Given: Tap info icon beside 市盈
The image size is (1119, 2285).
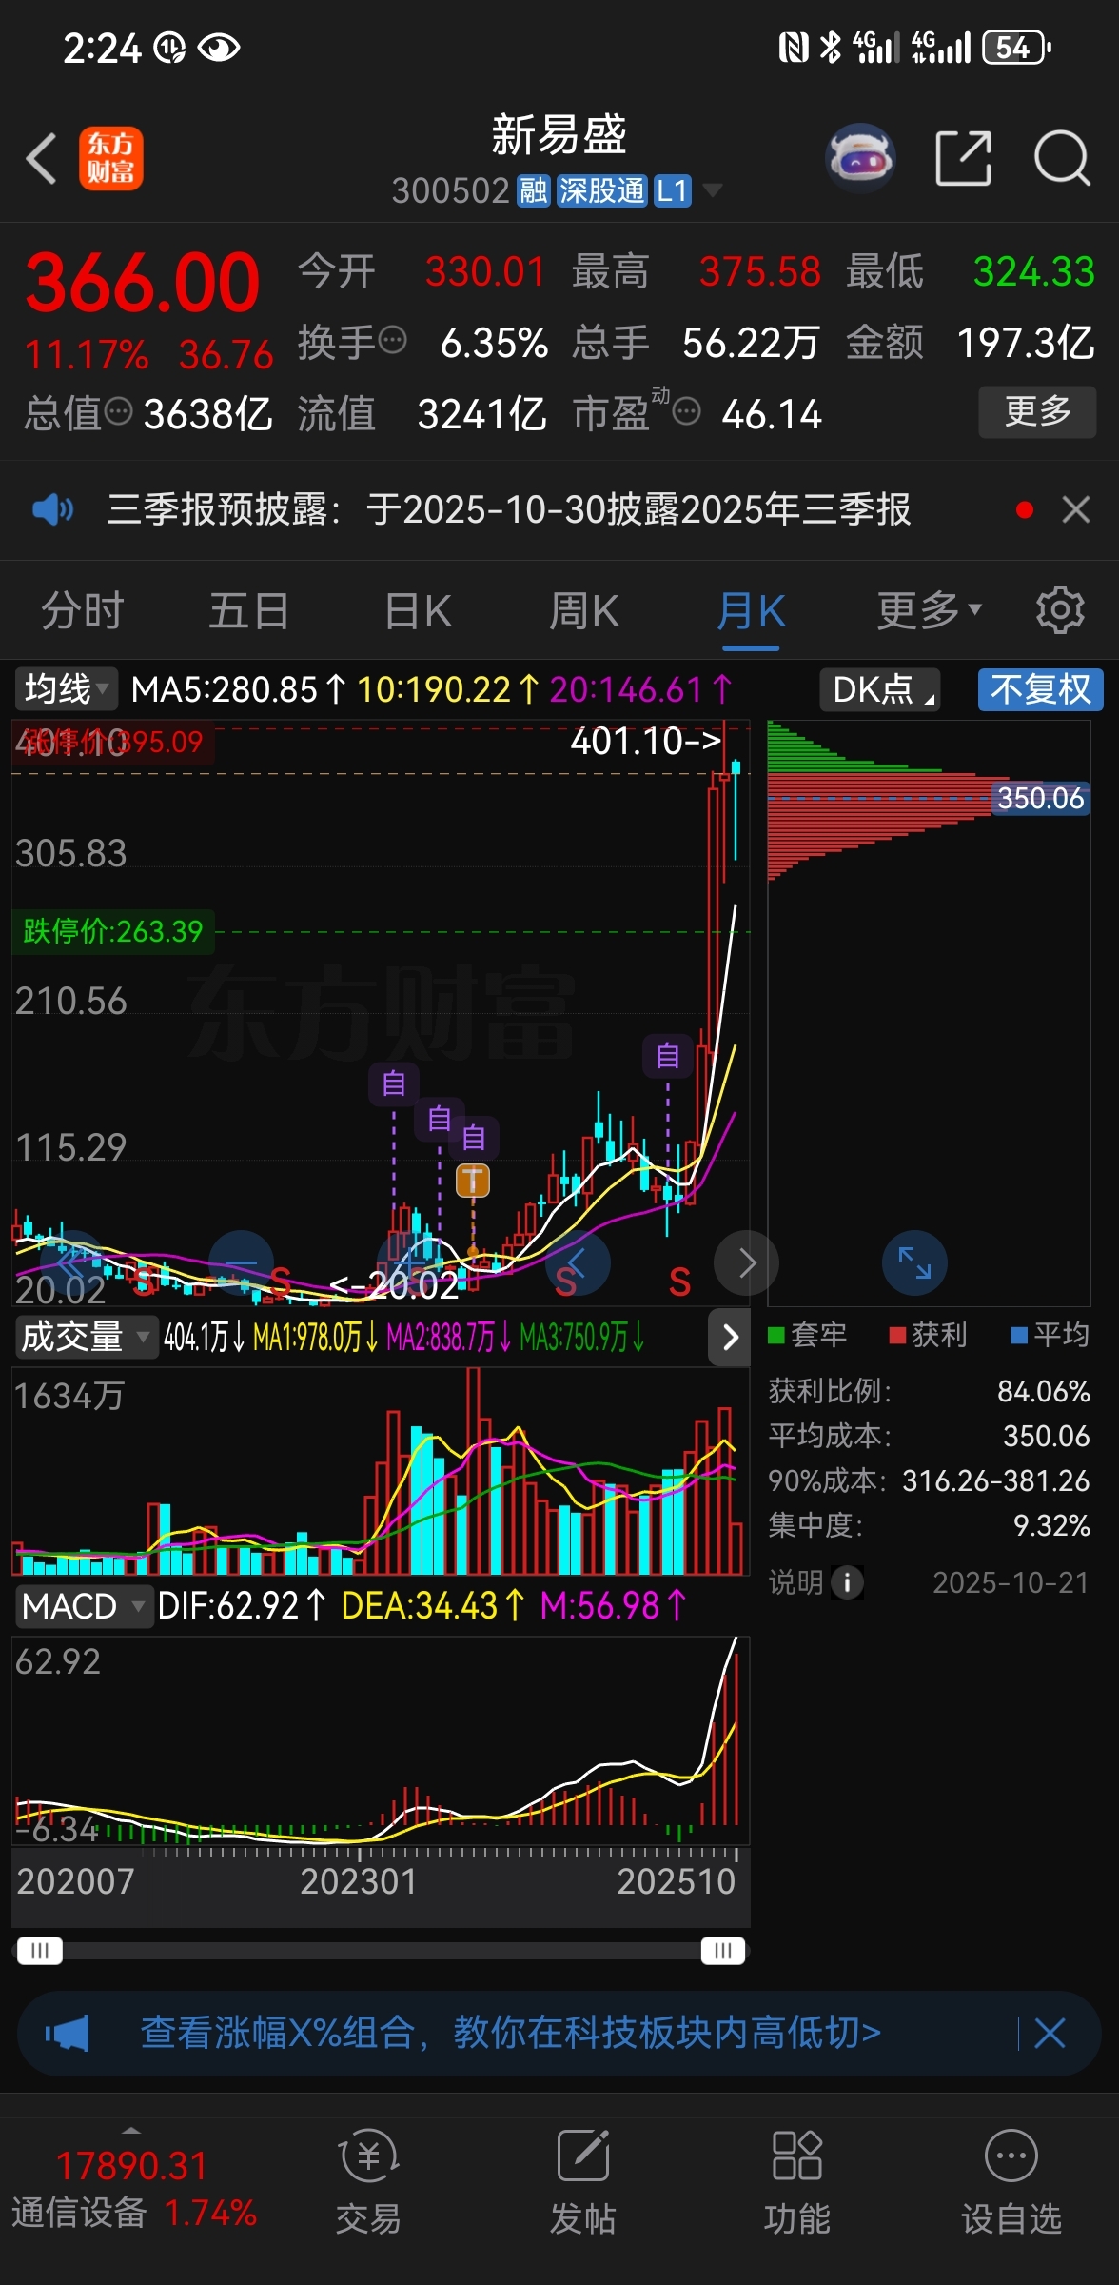Looking at the screenshot, I should [x=686, y=412].
